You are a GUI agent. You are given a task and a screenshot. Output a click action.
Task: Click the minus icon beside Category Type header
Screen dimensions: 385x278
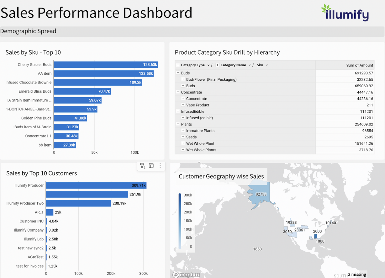point(178,65)
